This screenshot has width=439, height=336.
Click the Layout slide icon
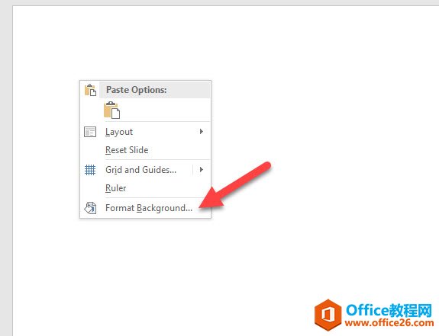90,132
